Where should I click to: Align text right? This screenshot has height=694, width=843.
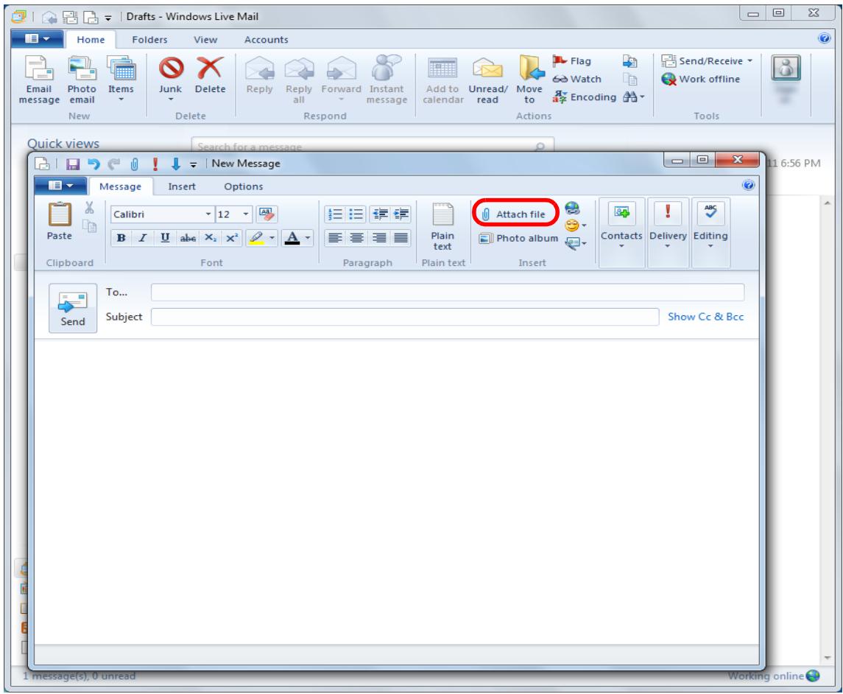pos(379,238)
